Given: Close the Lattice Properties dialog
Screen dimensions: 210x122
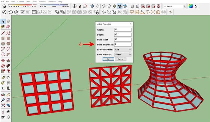Looking at the screenshot, I should [131, 24].
